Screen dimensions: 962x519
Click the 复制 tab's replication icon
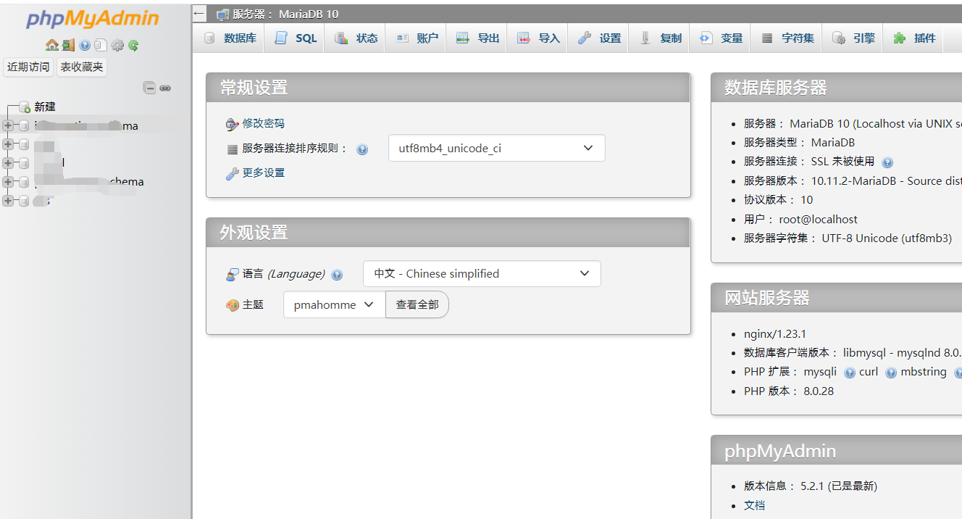[645, 38]
